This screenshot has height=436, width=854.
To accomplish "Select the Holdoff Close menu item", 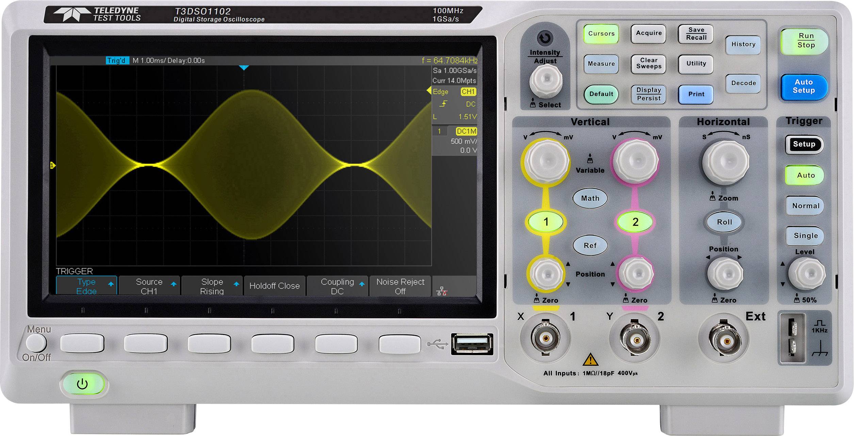I will [x=274, y=286].
